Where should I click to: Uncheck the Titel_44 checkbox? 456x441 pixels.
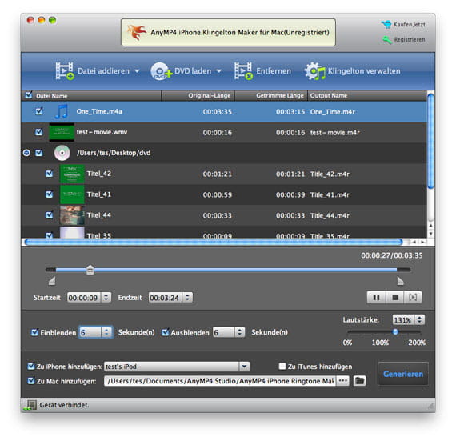50,215
